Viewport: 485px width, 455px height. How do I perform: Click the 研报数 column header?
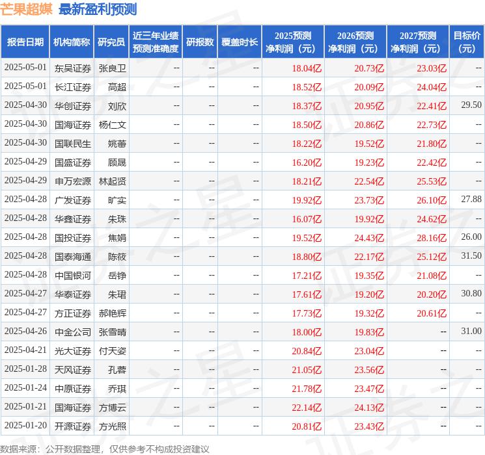[x=200, y=42]
